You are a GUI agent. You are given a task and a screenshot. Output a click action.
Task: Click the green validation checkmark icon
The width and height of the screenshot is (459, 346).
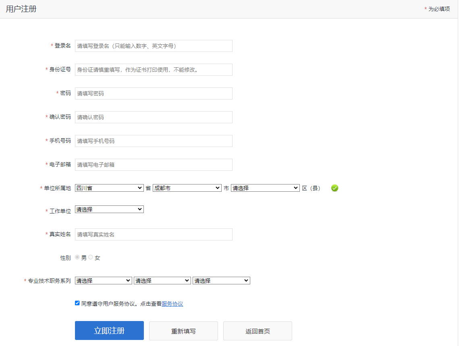[x=334, y=188]
